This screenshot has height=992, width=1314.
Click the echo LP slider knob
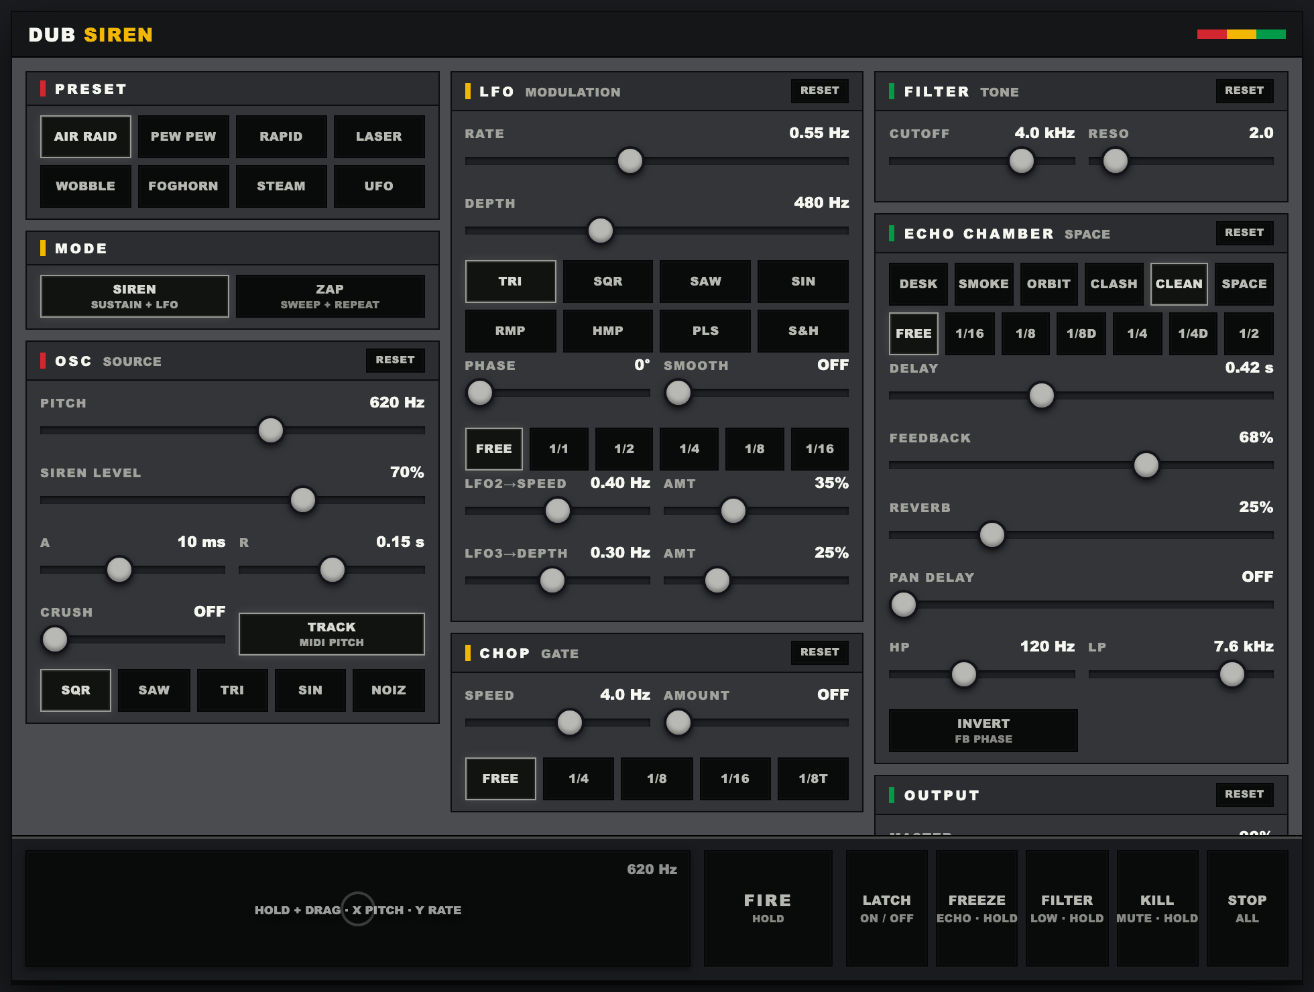(1232, 674)
